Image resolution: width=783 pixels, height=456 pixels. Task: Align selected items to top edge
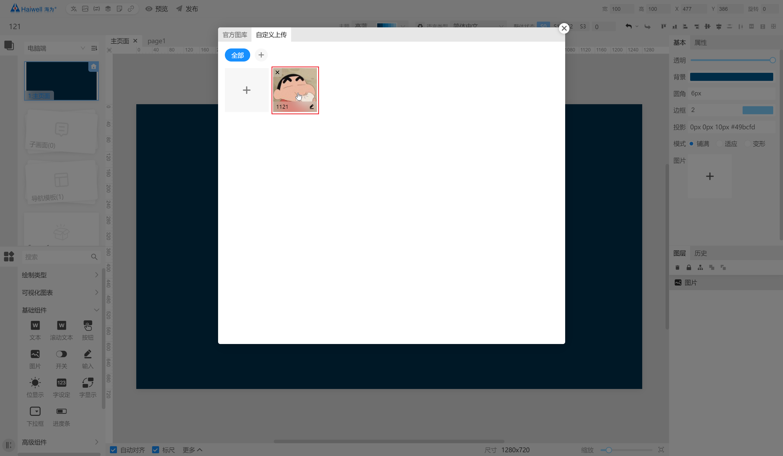point(663,26)
